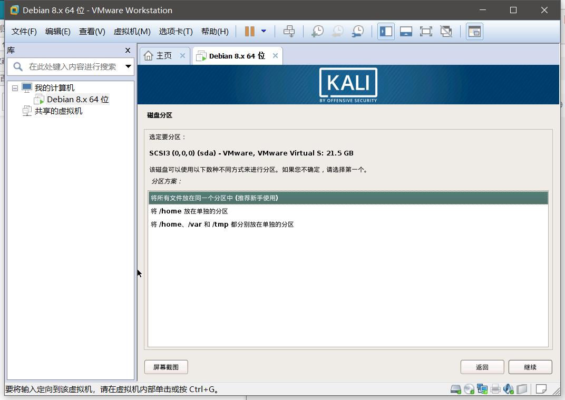
Task: Open the 选项卡(T) menu
Action: tap(176, 31)
